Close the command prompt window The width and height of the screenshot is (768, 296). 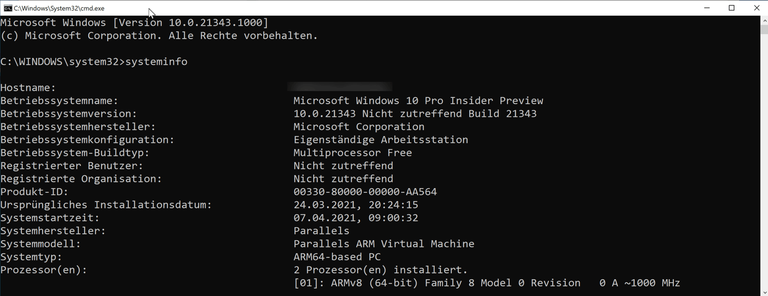point(757,8)
